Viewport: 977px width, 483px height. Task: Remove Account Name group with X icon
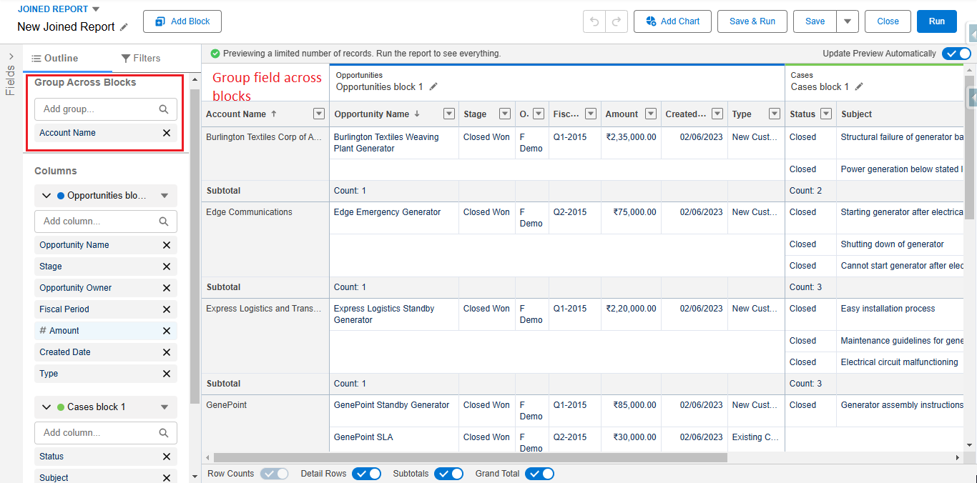point(167,133)
